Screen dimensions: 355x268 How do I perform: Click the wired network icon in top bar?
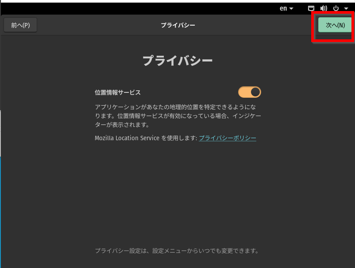311,8
